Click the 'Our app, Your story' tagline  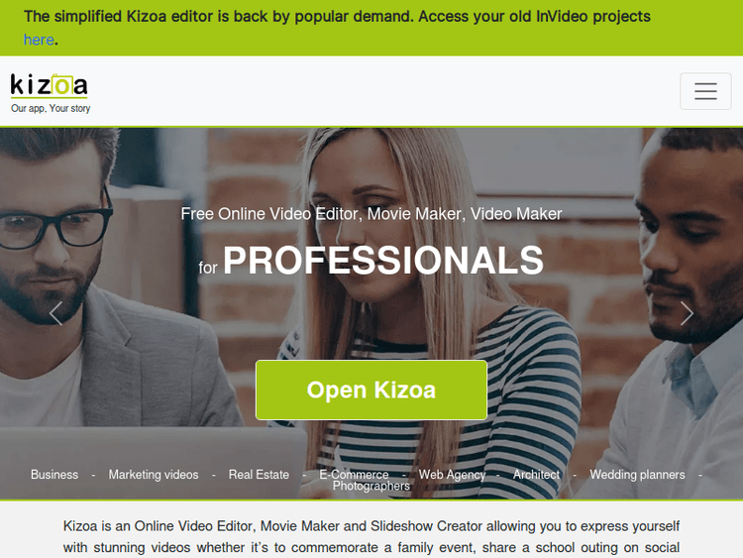[51, 109]
